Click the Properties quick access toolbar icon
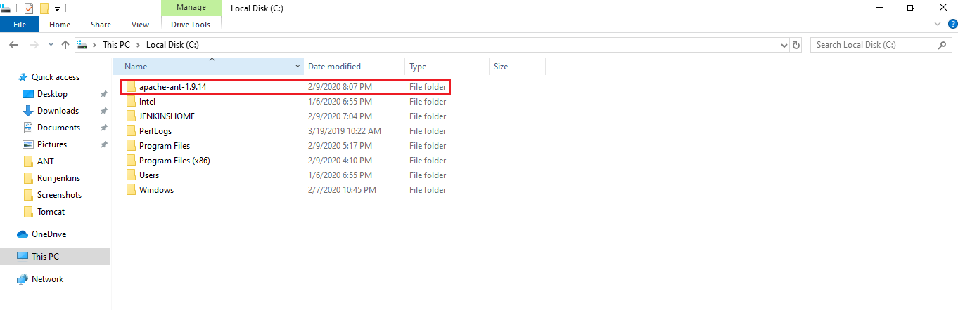 point(28,8)
